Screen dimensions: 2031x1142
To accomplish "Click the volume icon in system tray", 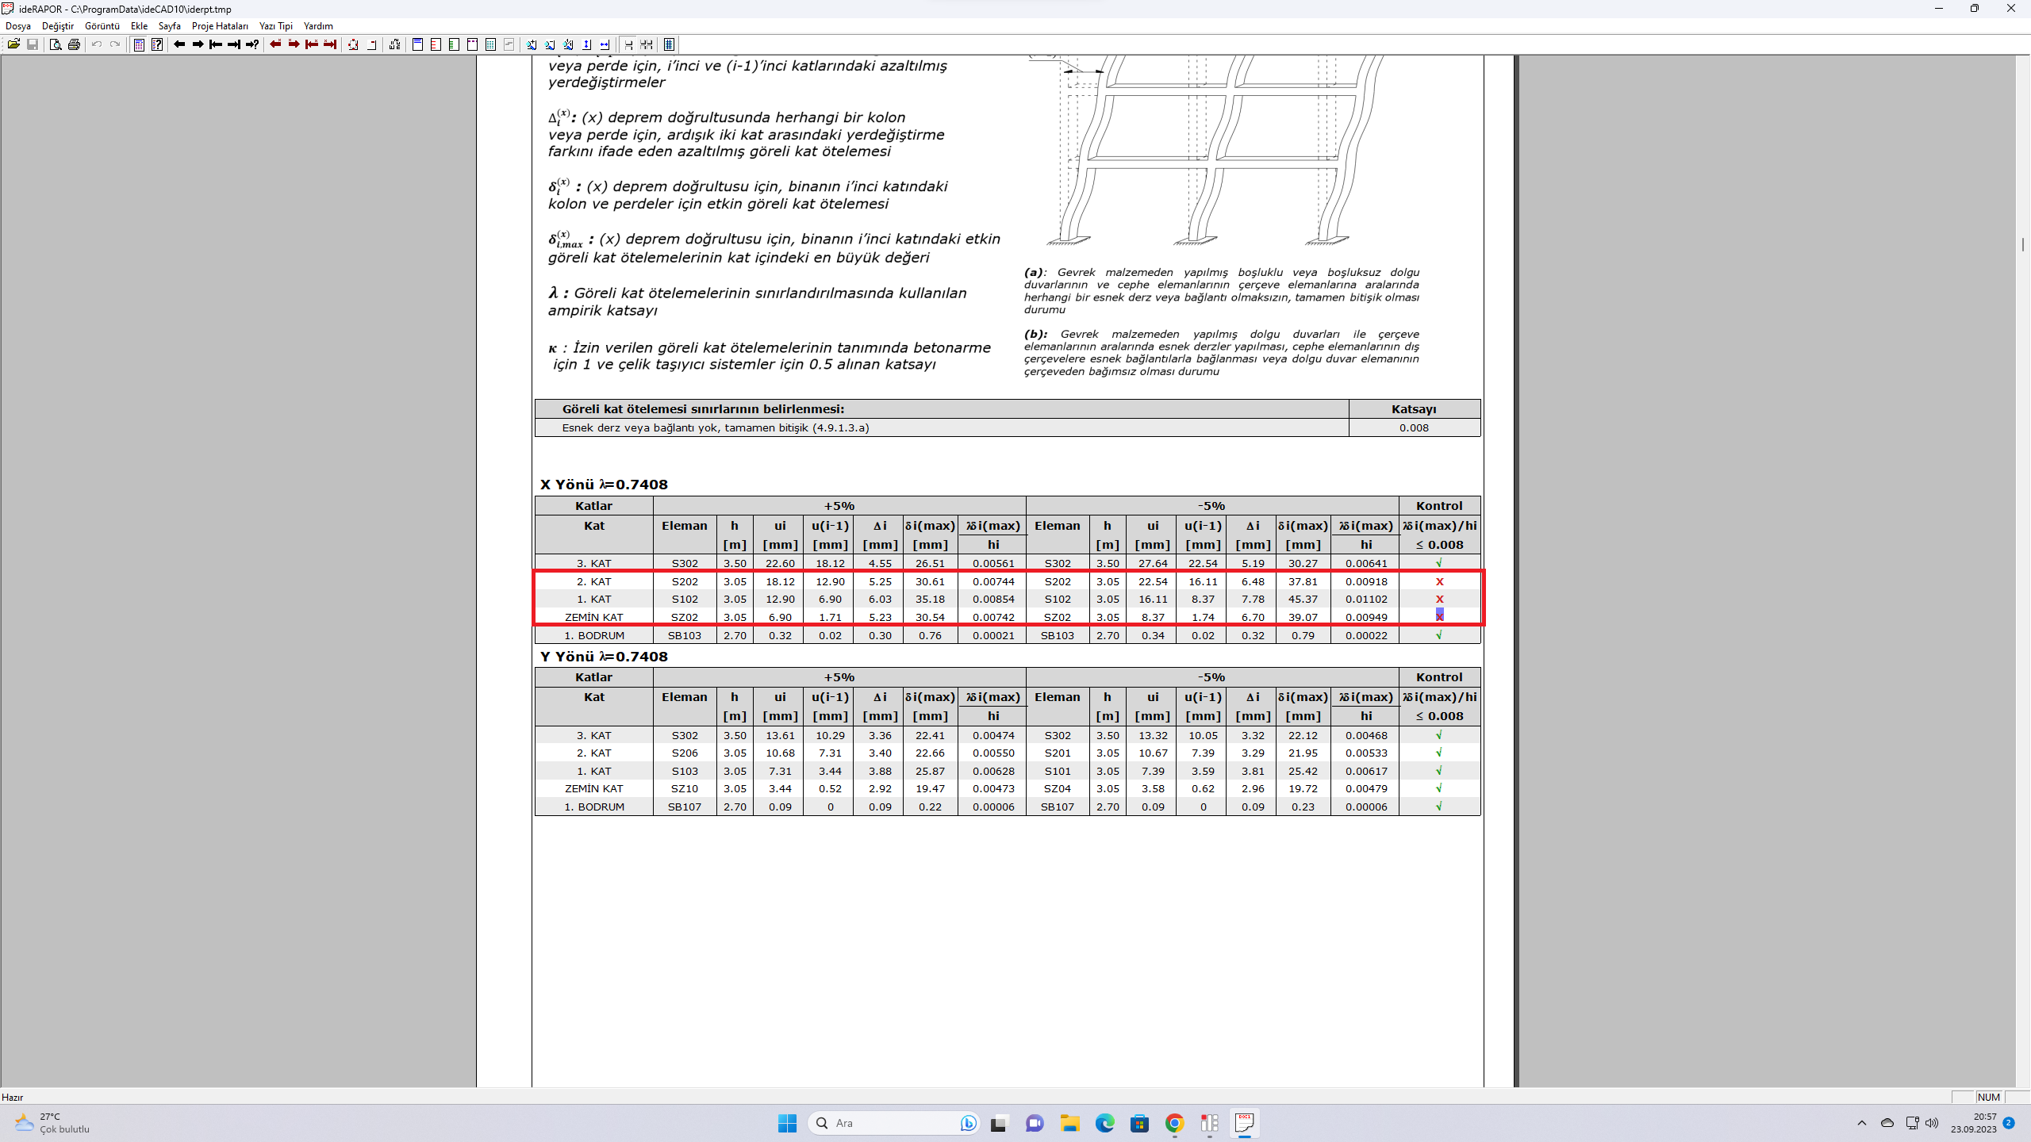I will coord(1932,1123).
